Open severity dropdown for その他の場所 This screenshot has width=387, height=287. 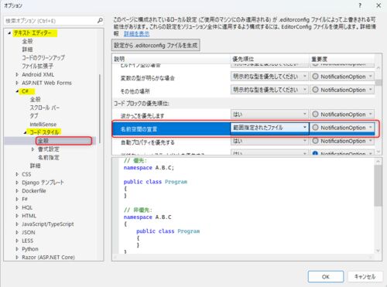tap(342, 90)
